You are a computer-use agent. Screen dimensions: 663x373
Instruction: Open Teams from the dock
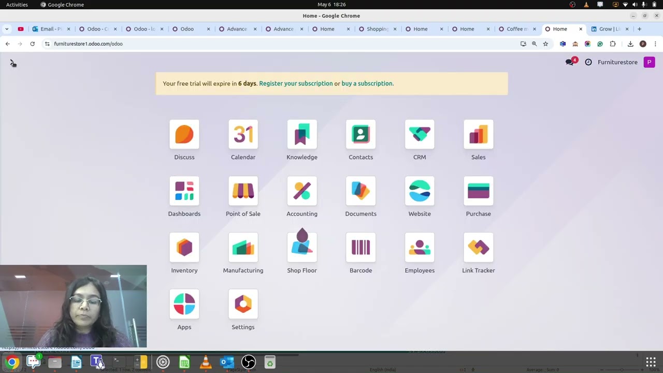(97, 362)
